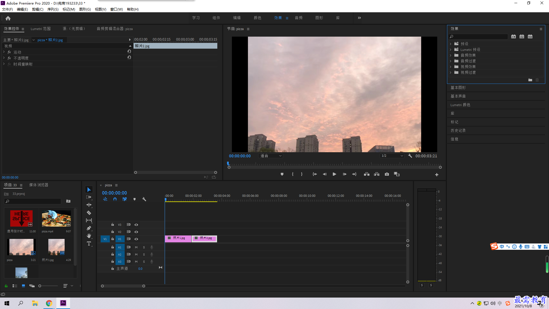The height and width of the screenshot is (309, 549).
Task: Toggle insert sequences as nests
Action: click(105, 199)
